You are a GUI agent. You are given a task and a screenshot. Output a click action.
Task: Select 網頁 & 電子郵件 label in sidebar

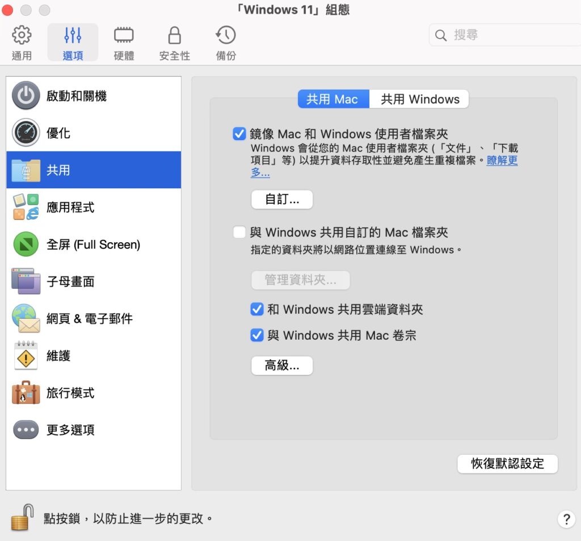(x=89, y=319)
